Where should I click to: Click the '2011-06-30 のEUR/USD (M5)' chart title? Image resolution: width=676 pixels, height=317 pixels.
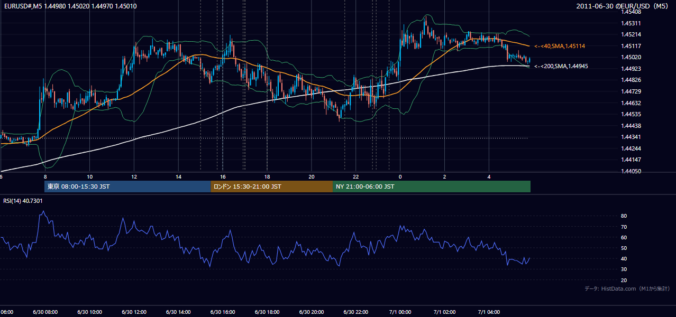(623, 6)
